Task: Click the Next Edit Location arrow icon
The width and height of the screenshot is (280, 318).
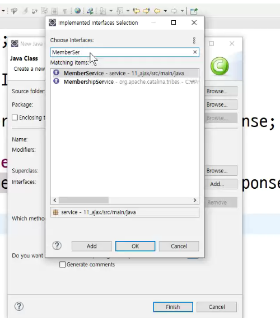Action: pos(146,11)
